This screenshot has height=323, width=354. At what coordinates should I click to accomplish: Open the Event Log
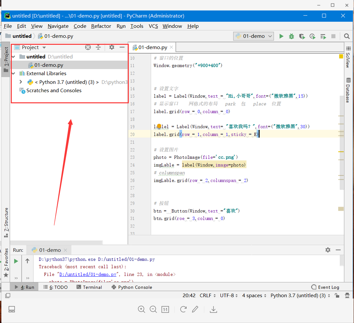(325, 287)
